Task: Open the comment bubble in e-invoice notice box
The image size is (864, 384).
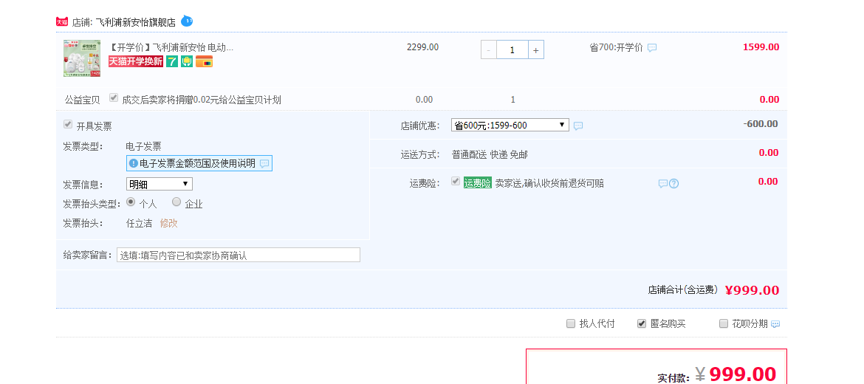Action: [264, 164]
